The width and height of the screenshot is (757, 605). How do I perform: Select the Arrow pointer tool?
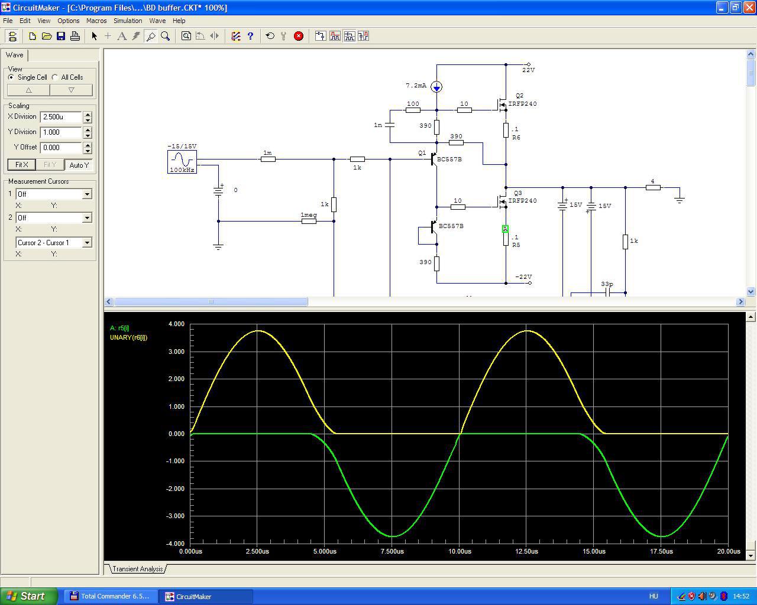coord(94,36)
